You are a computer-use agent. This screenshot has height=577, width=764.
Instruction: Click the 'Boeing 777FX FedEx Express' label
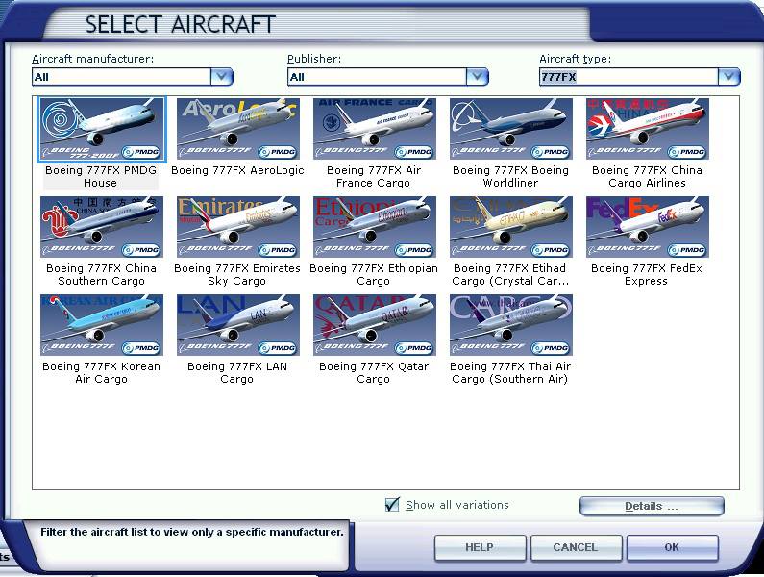click(647, 275)
